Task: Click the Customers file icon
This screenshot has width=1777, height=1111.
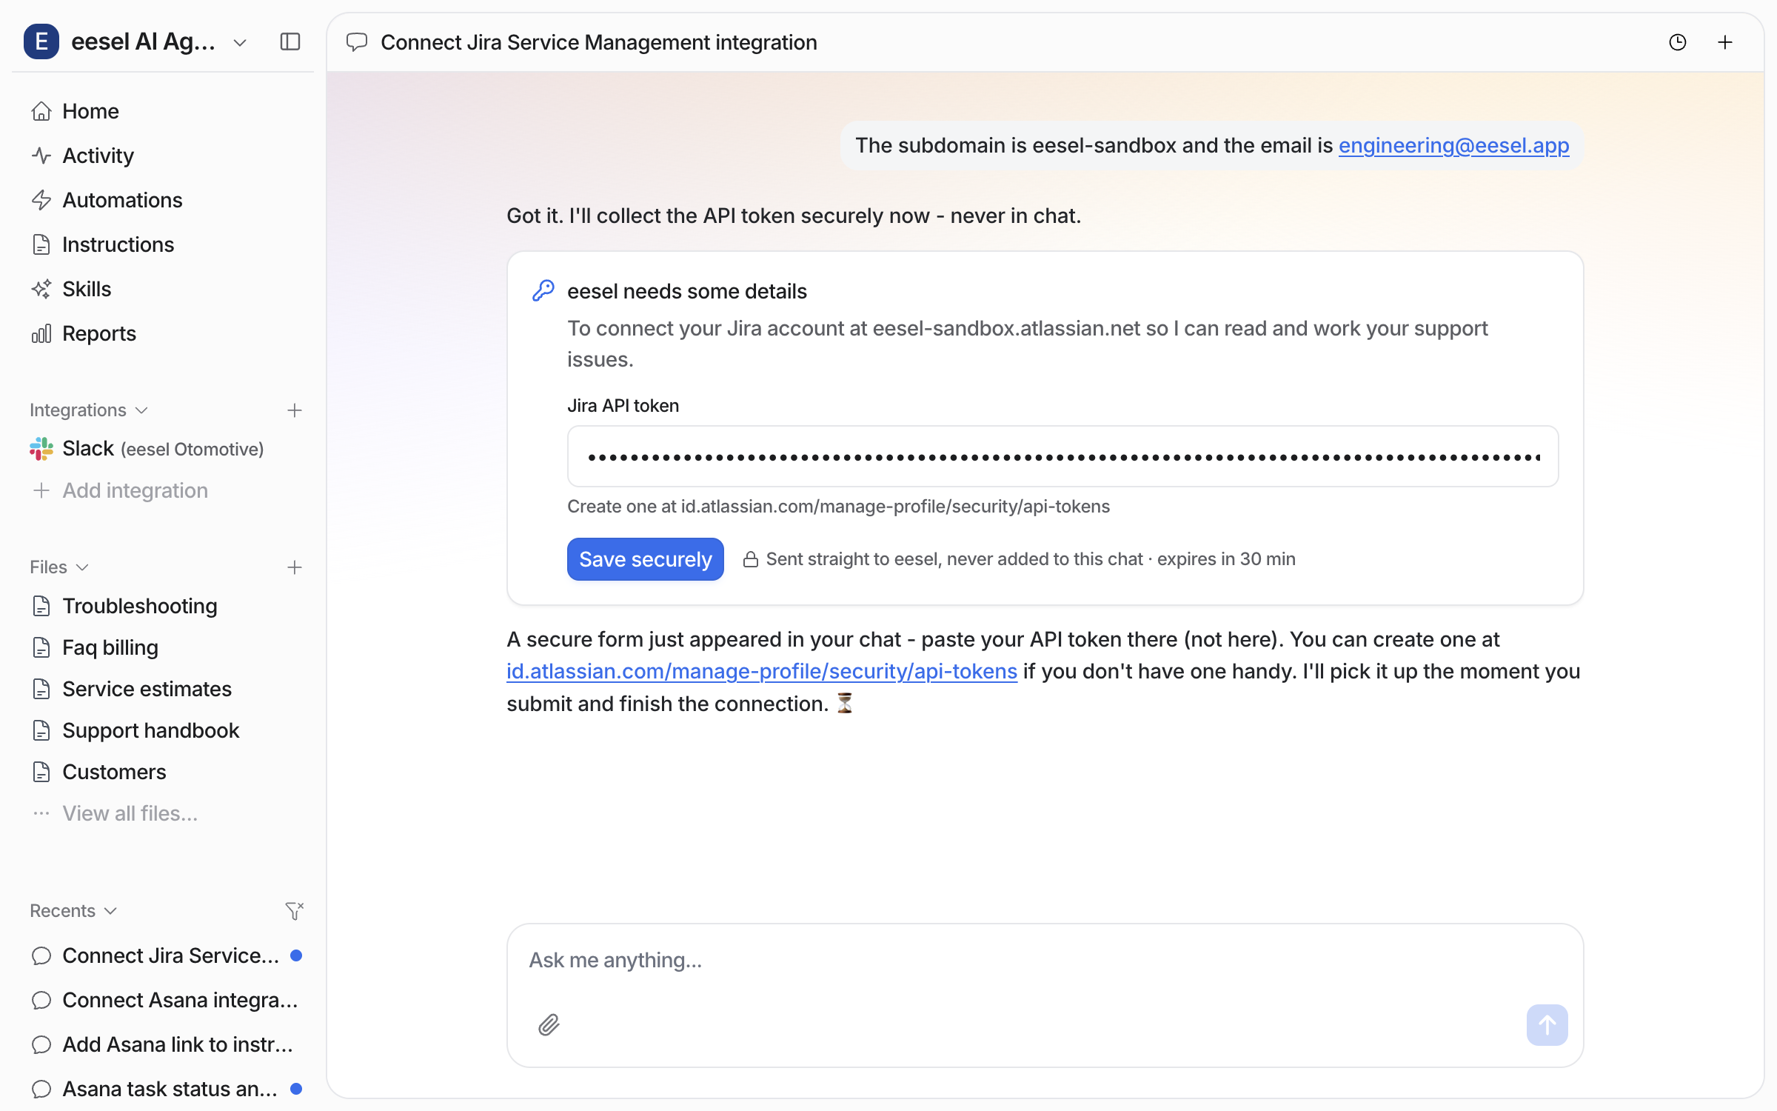Action: [41, 772]
